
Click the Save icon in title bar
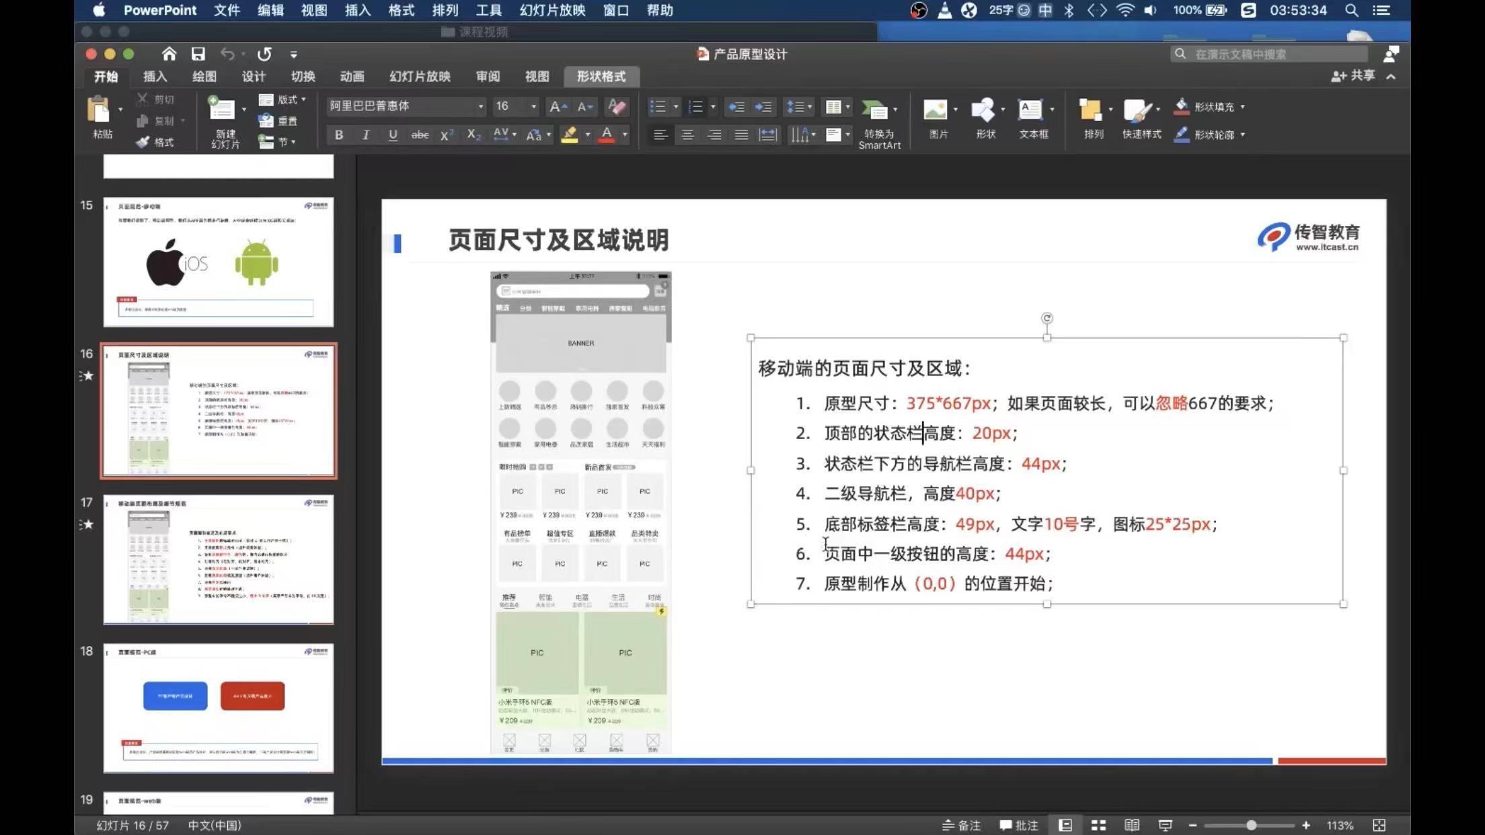(x=198, y=54)
